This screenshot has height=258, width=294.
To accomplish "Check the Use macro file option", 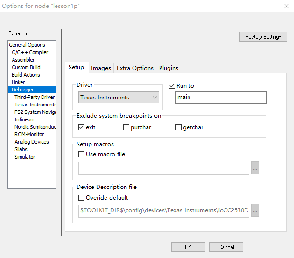I will tap(82, 154).
